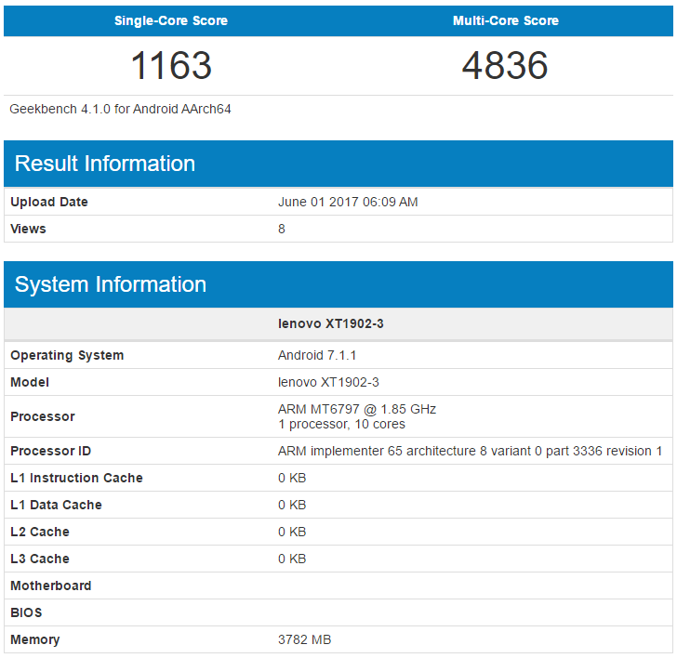677x658 pixels.
Task: Select ARM MT6797 @ 1.85 GHz text
Action: point(357,409)
